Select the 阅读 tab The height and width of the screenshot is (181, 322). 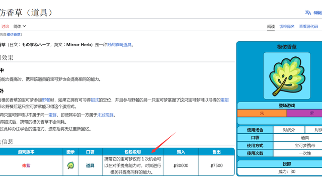271,27
